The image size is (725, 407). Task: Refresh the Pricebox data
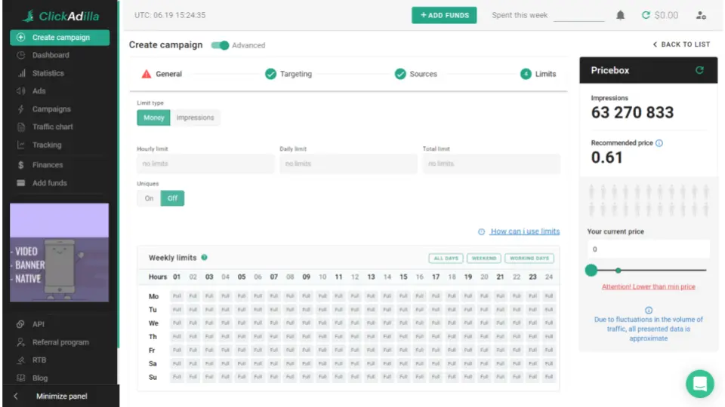click(699, 70)
